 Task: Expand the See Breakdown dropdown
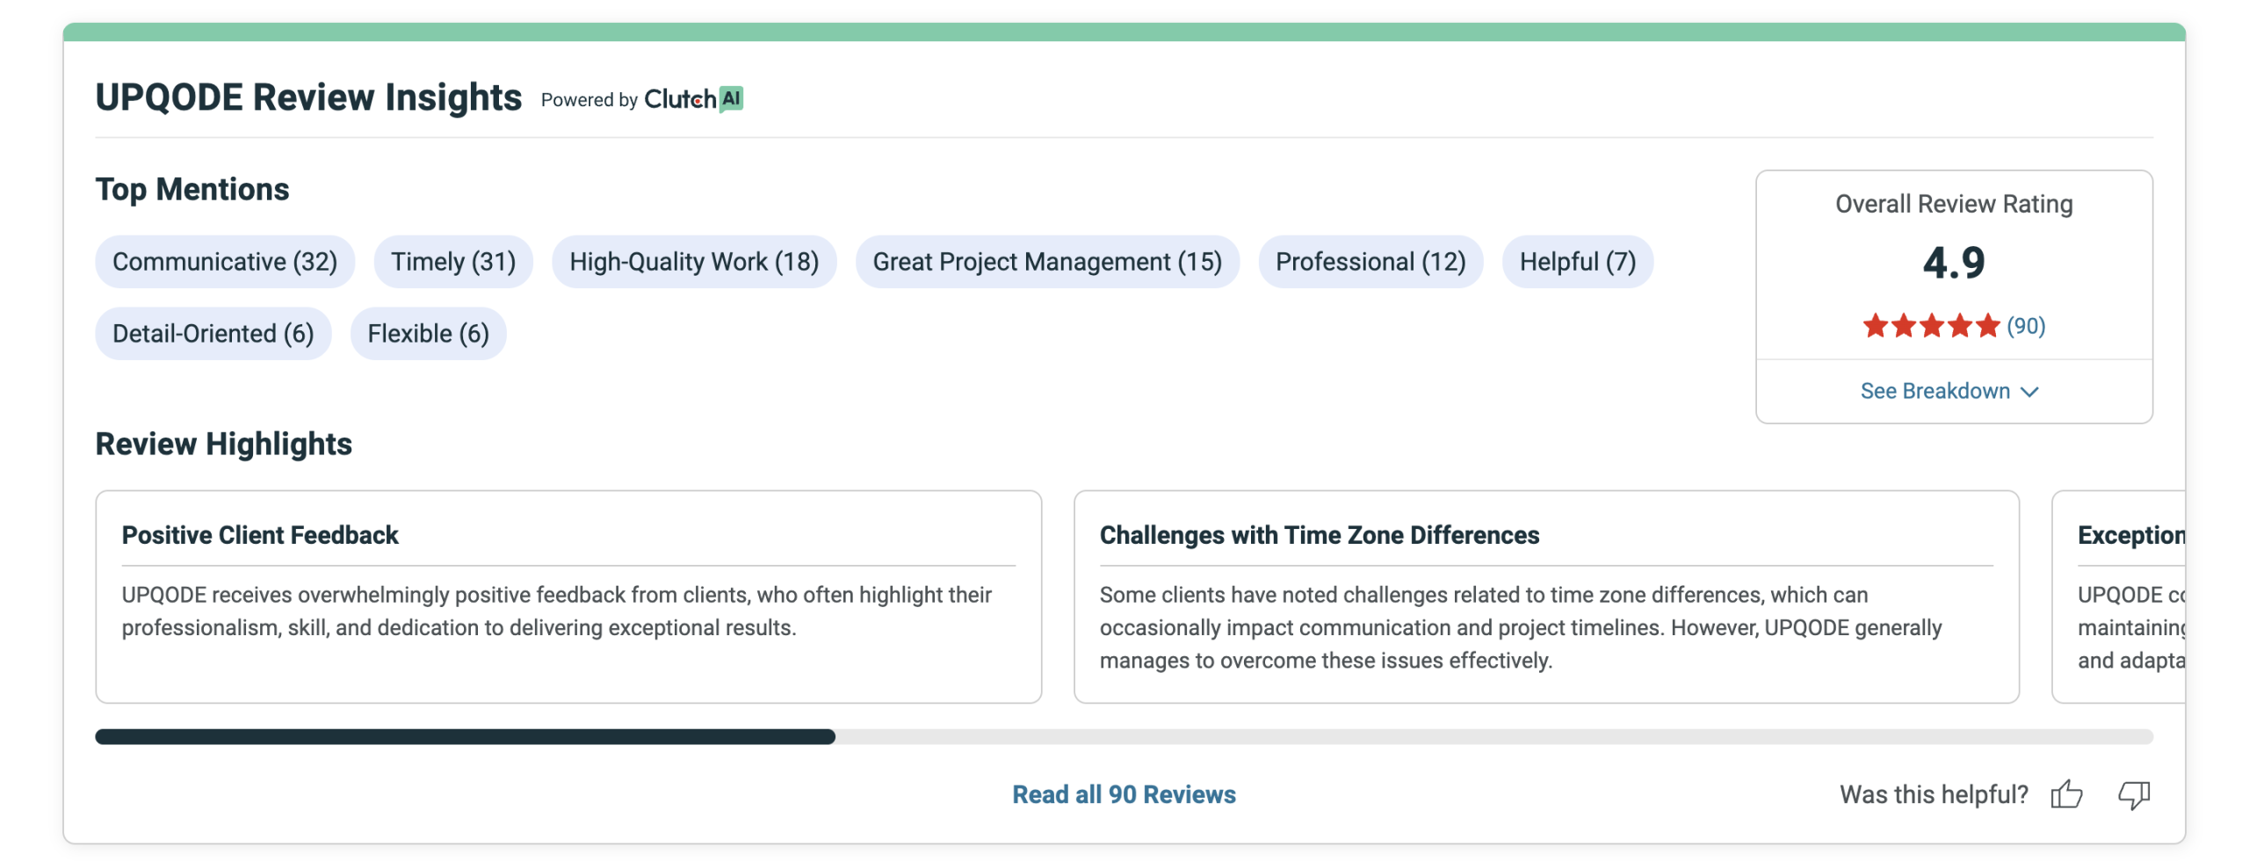(1934, 391)
